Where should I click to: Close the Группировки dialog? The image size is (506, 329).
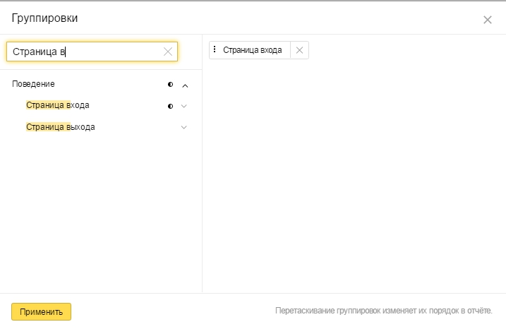pos(487,20)
